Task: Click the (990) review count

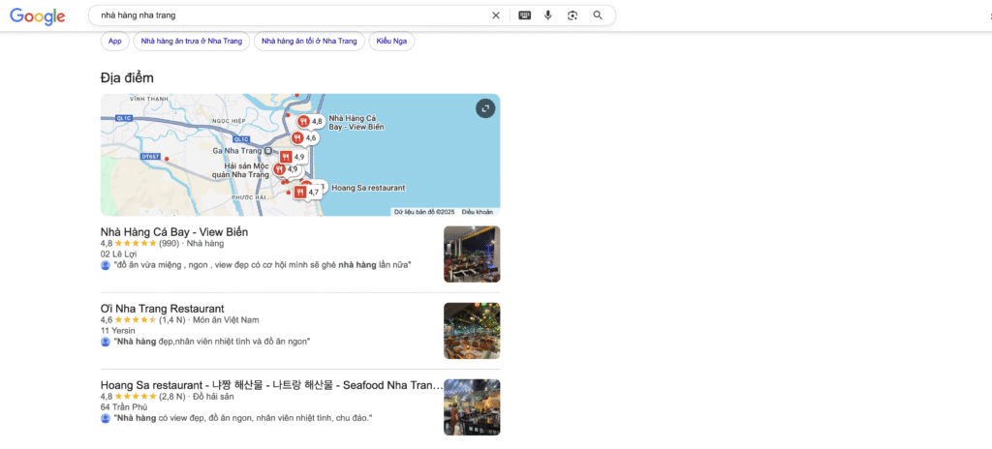Action: click(x=169, y=244)
